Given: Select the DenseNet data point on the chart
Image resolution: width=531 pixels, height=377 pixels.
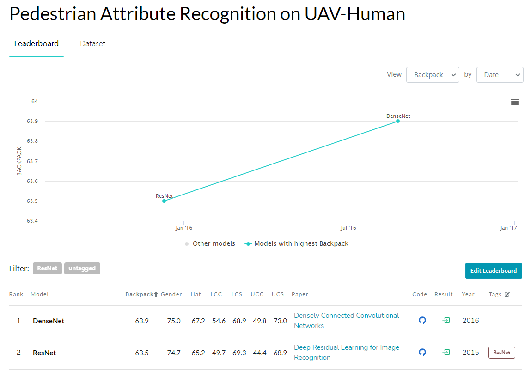Looking at the screenshot, I should pos(397,122).
